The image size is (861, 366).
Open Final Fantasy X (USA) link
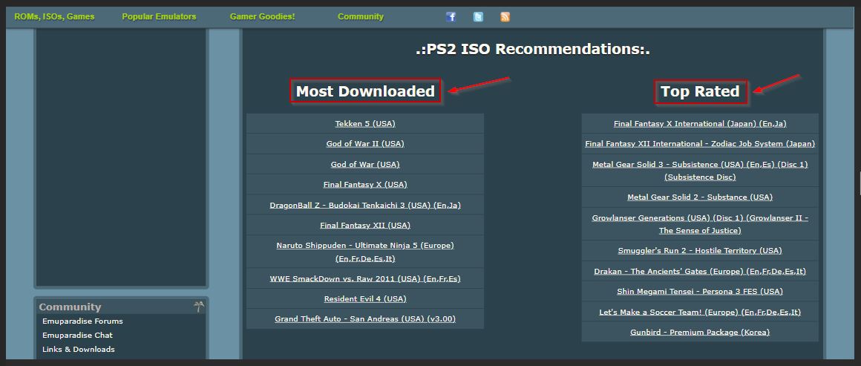365,185
